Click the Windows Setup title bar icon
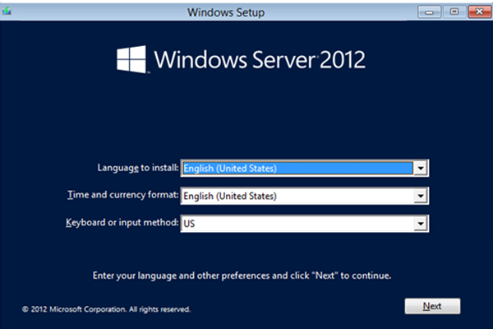493x329 pixels. point(7,12)
